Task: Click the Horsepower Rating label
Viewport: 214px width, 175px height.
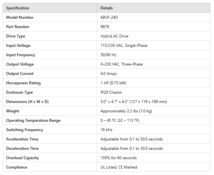Action: click(x=23, y=83)
